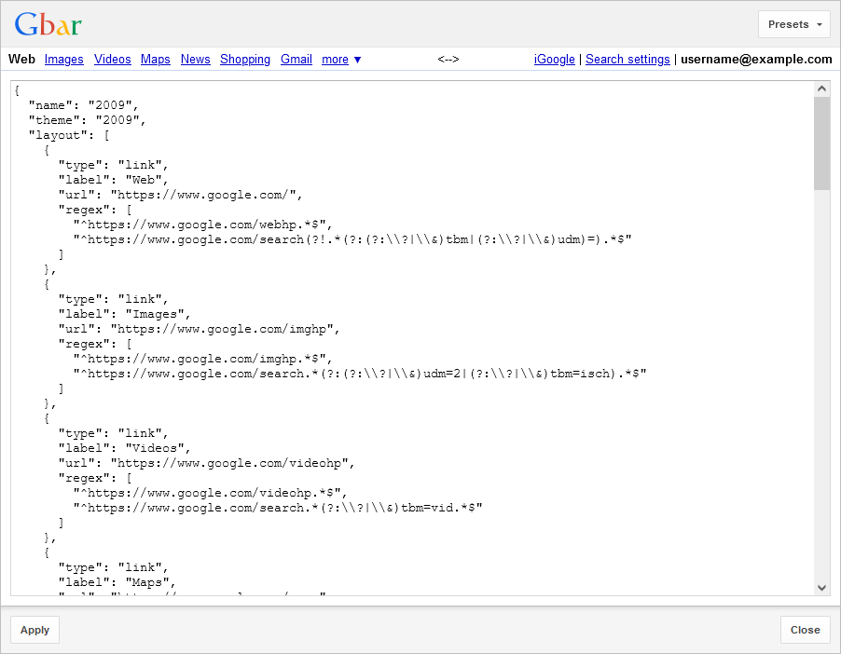
Task: Click the "name": "2009" line
Action: (x=83, y=105)
